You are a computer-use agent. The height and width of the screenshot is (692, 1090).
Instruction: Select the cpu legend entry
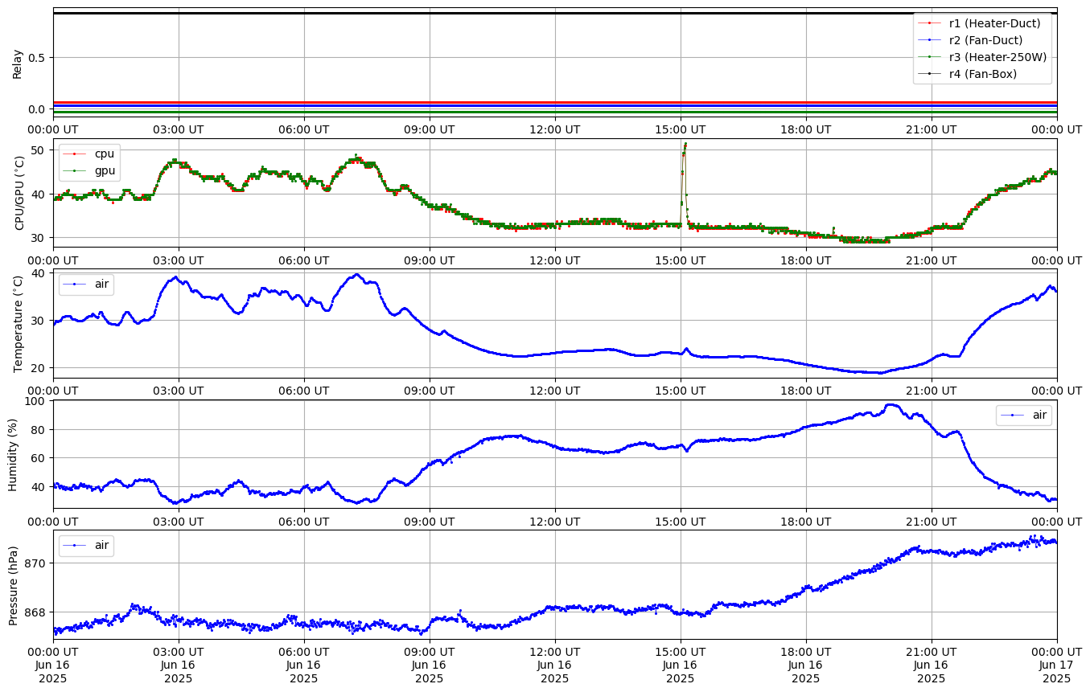click(x=89, y=153)
